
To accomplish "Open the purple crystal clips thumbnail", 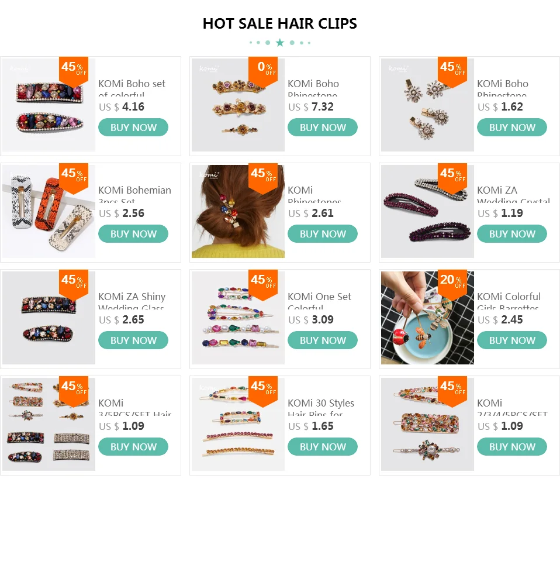I will pos(428,211).
